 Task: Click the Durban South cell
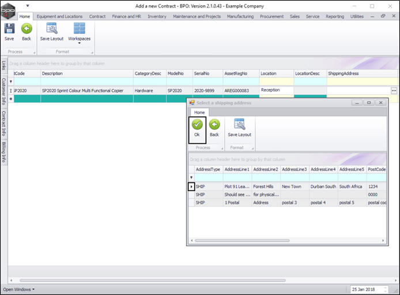(x=323, y=186)
